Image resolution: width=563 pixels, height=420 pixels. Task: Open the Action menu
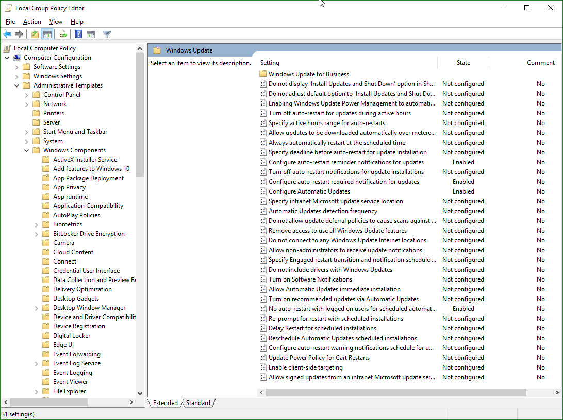click(32, 22)
